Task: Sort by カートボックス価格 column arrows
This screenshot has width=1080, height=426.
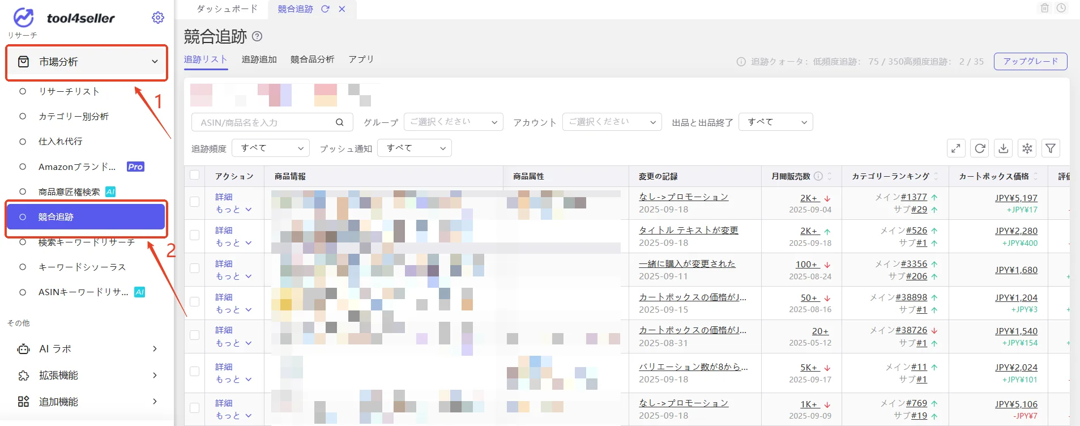Action: click(x=1036, y=176)
